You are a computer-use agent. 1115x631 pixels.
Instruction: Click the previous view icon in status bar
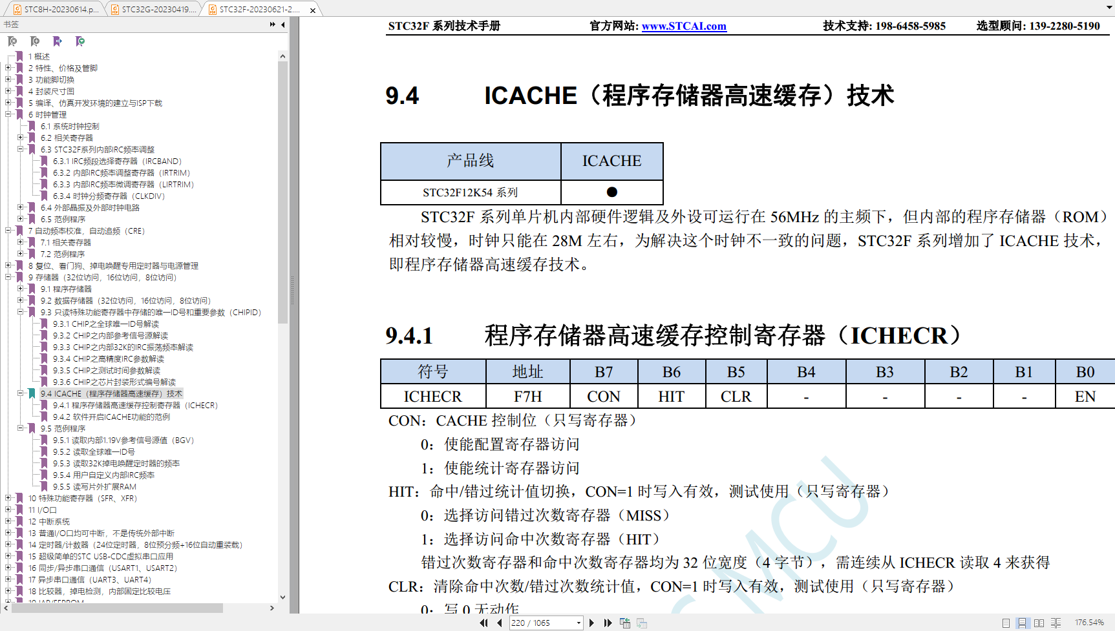coord(625,623)
